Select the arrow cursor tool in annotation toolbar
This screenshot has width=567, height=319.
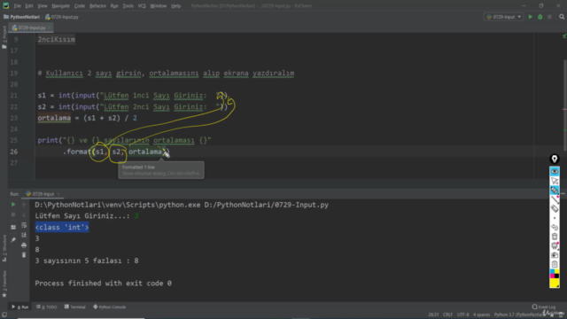click(555, 181)
